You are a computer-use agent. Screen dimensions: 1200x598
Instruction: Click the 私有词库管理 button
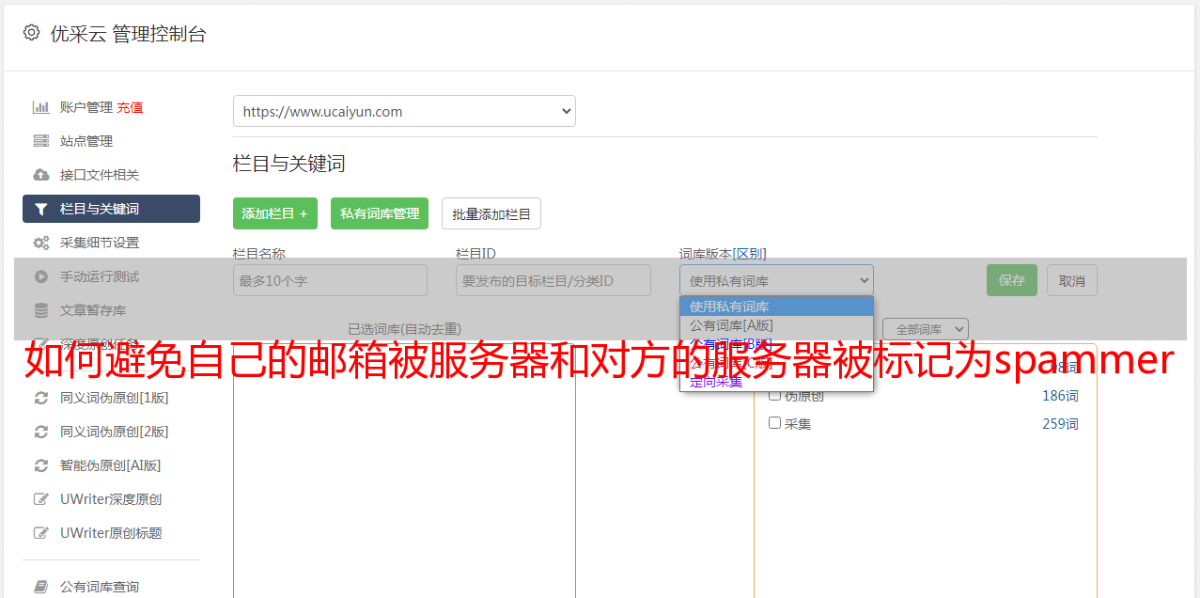380,213
